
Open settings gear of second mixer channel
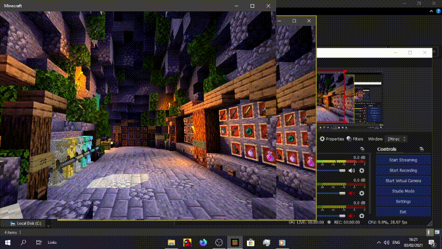click(x=362, y=193)
